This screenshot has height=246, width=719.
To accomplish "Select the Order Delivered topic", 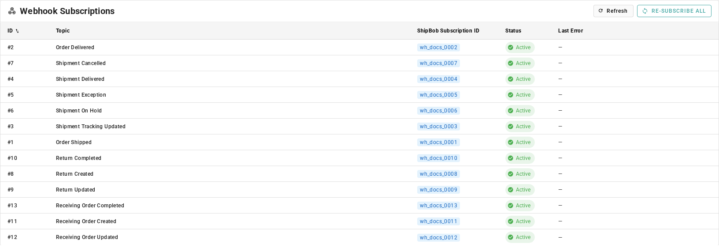I will point(75,47).
